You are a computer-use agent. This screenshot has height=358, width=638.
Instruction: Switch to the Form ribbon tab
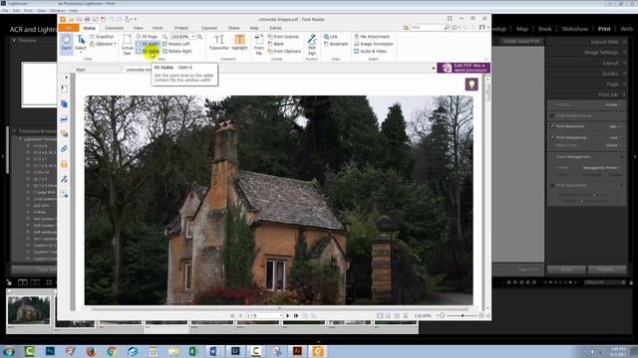click(x=158, y=28)
